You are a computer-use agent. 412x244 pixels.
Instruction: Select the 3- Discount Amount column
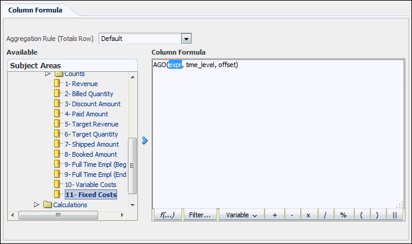tap(93, 104)
